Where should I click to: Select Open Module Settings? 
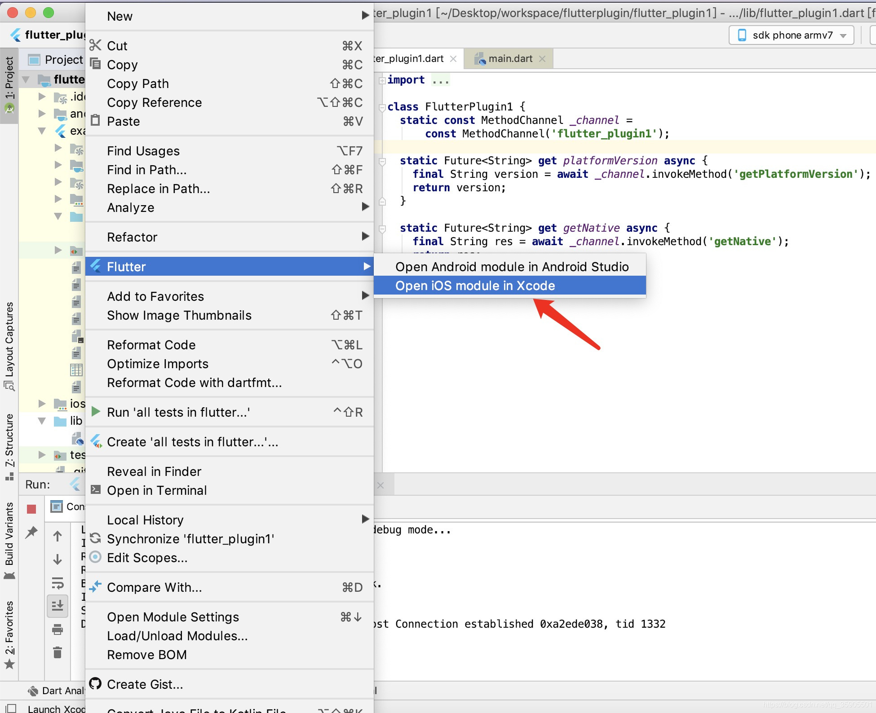pyautogui.click(x=230, y=617)
